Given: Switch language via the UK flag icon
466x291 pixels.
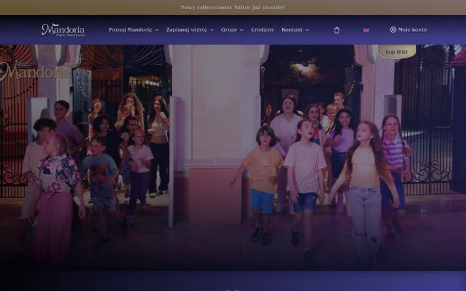Looking at the screenshot, I should point(366,30).
